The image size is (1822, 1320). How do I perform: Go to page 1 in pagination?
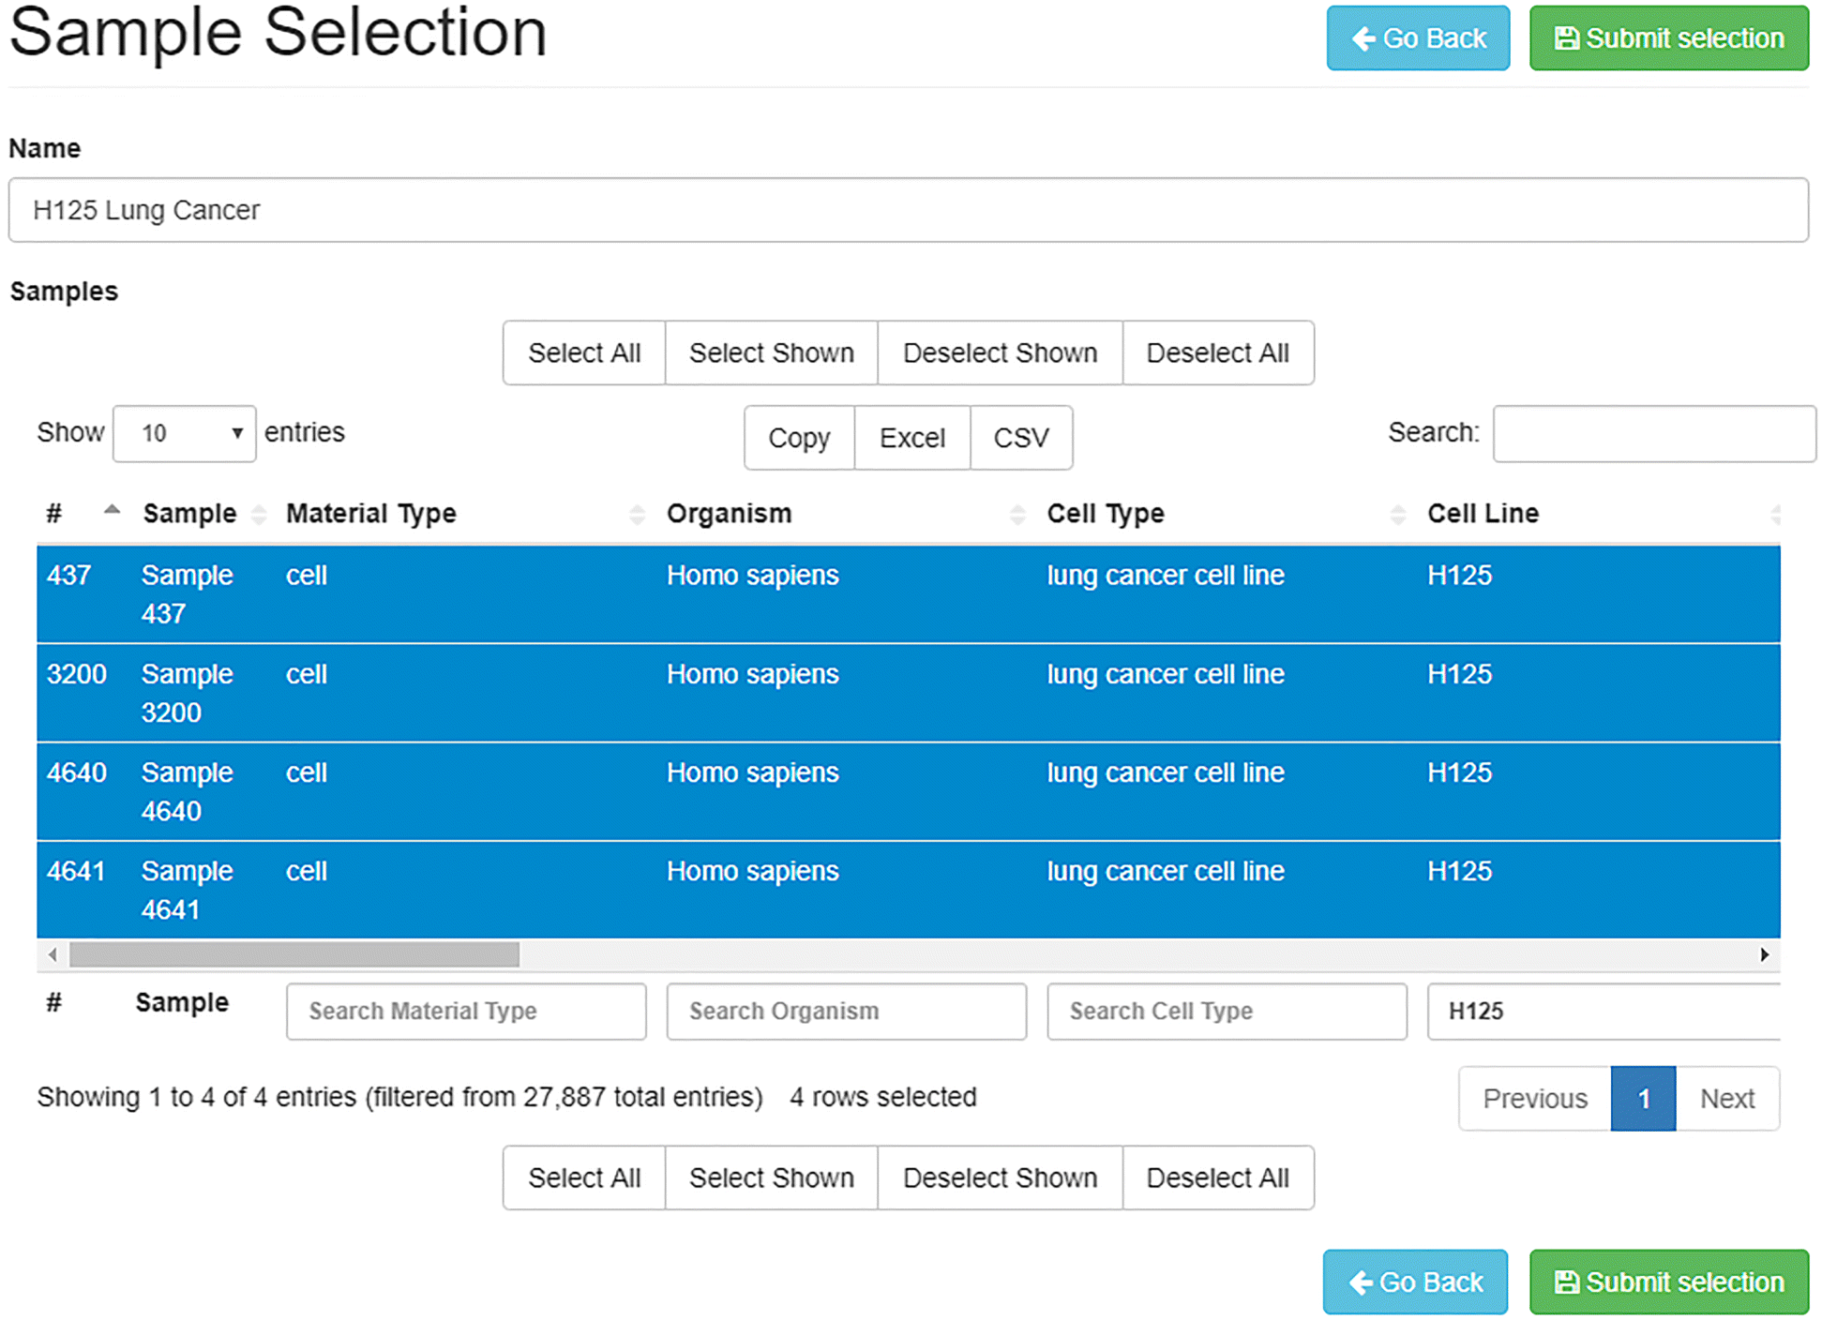(x=1643, y=1098)
